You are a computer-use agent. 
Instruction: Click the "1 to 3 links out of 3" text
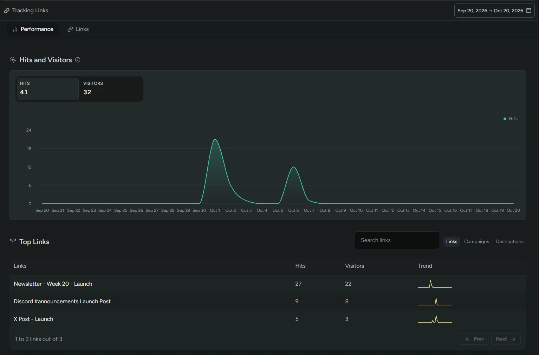pos(39,339)
